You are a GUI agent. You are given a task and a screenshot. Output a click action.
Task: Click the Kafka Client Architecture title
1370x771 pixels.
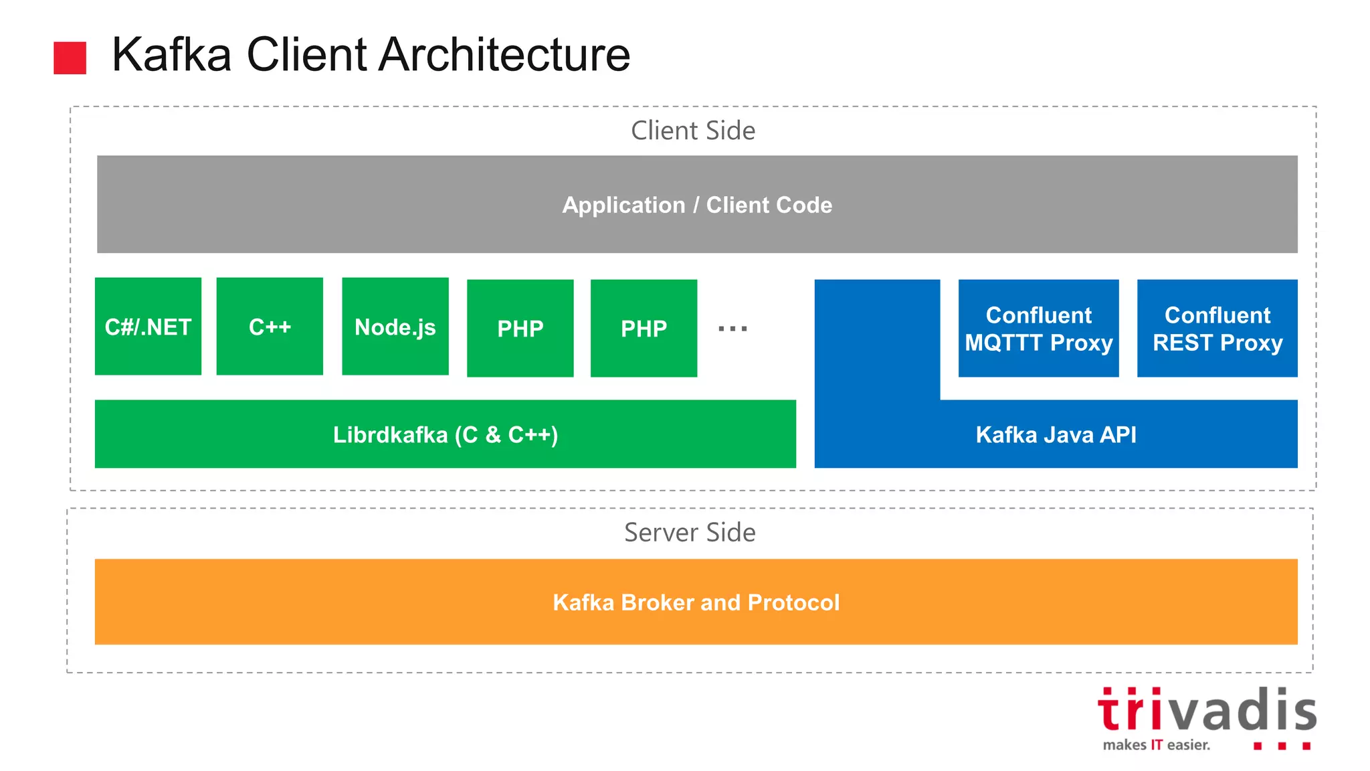pos(371,55)
